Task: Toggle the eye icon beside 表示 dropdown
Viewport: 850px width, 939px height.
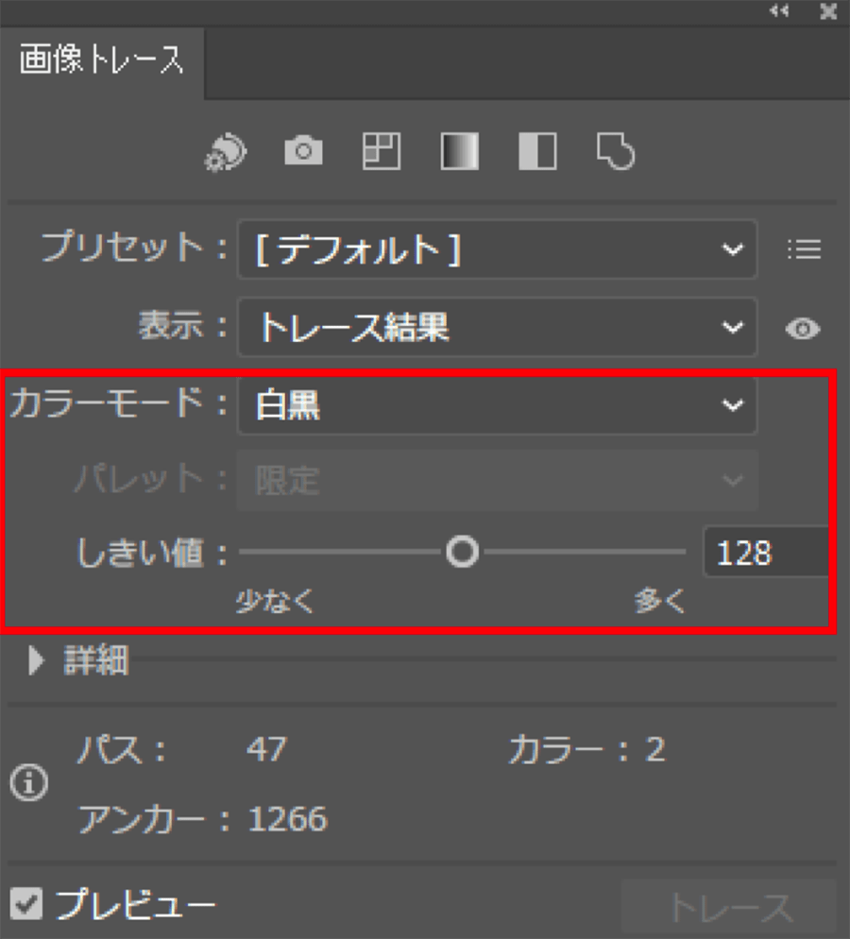Action: tap(803, 329)
